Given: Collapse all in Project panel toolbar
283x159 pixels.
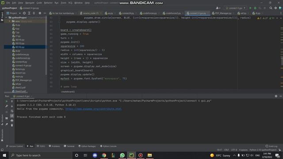Looking at the screenshot, I should click(34, 13).
